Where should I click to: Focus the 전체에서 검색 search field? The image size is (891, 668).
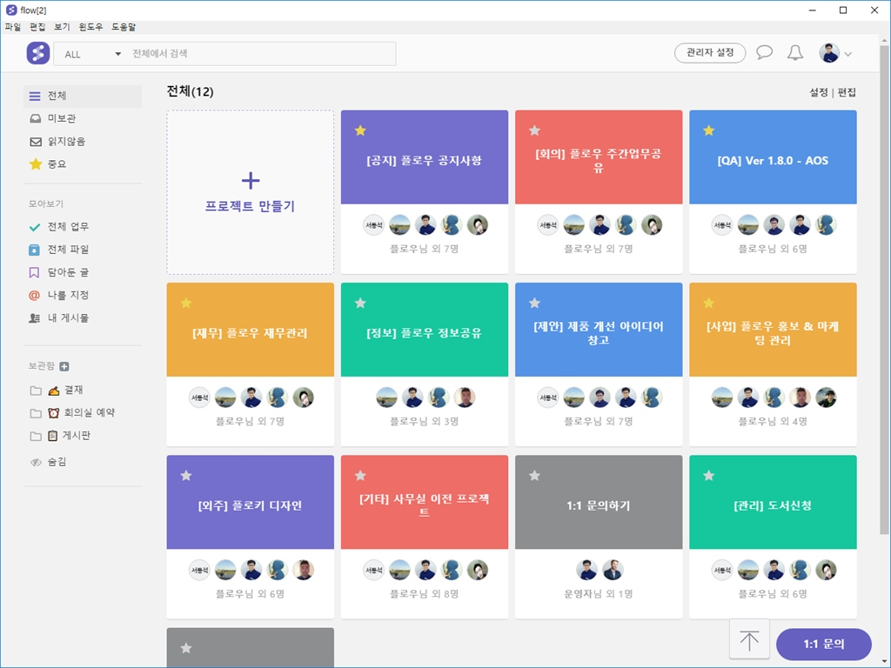(x=261, y=53)
